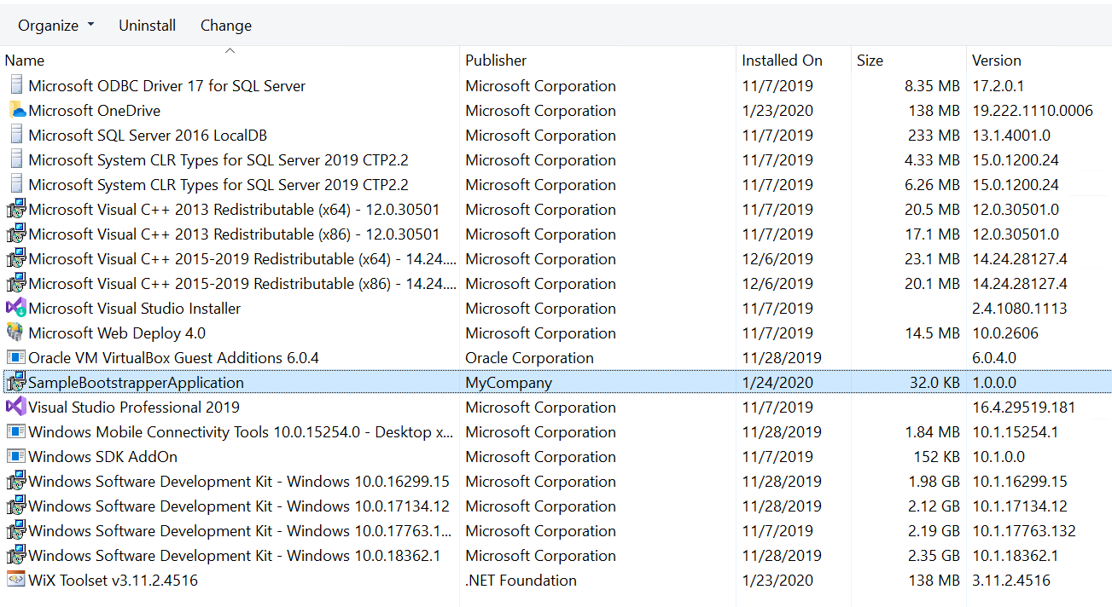This screenshot has height=607, width=1112.
Task: Click the WiX Toolset v3.11.2.4516 icon
Action: click(x=16, y=581)
